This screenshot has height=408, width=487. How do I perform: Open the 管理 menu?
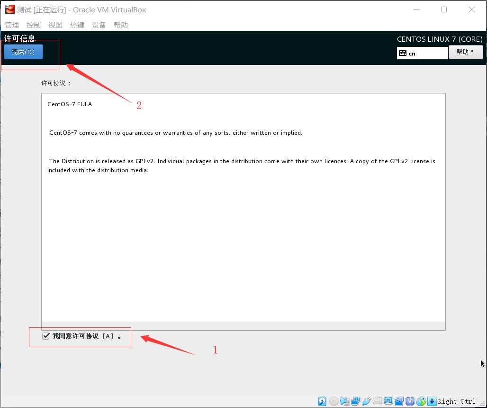[12, 25]
